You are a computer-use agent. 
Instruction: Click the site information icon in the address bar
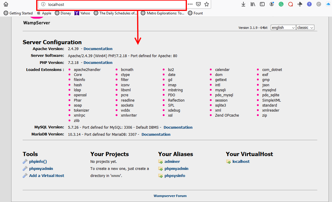click(43, 4)
